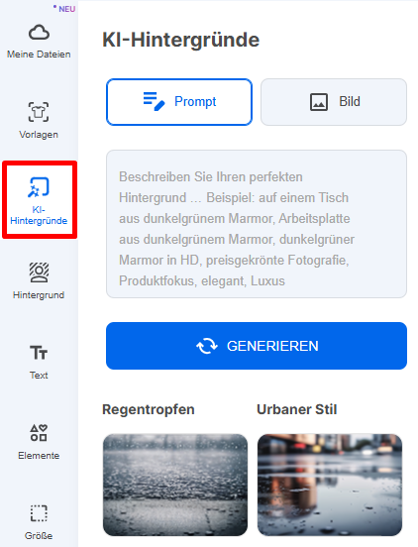Open the Vorlagen t-shirt icon
The image size is (418, 547).
click(39, 112)
